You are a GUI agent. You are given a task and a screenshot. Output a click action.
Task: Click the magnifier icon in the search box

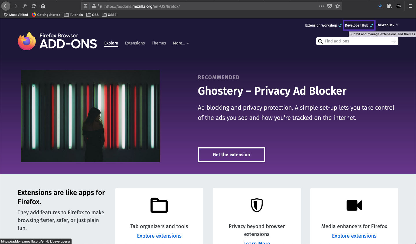320,41
